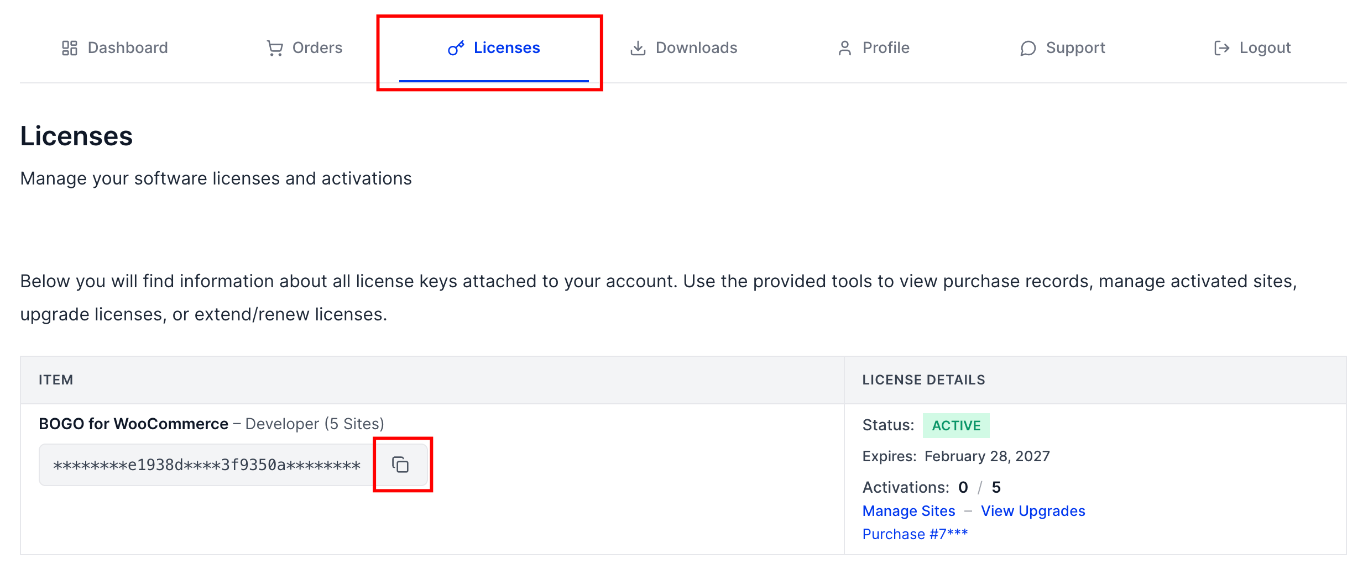The width and height of the screenshot is (1368, 580).
Task: Choose Logout from the navigation
Action: 1252,48
